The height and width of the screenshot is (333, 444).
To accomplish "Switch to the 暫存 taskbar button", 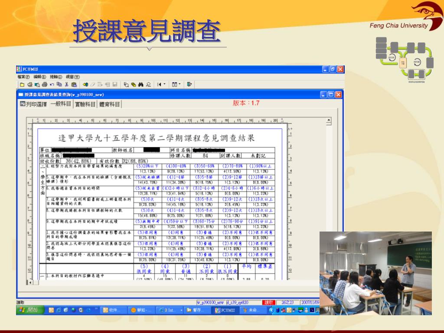I will pyautogui.click(x=198, y=310).
